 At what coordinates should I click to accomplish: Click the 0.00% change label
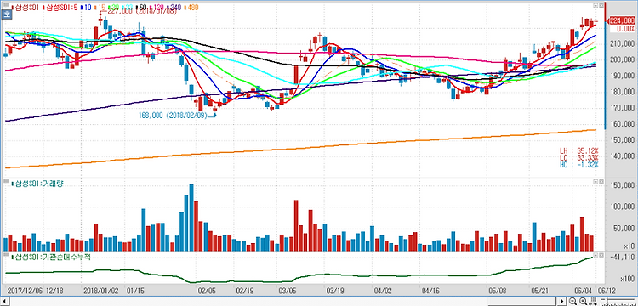click(625, 29)
